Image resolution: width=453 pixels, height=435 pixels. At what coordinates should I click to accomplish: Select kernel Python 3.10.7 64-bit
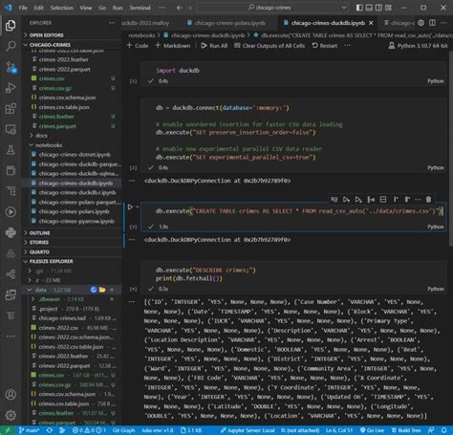(x=418, y=46)
